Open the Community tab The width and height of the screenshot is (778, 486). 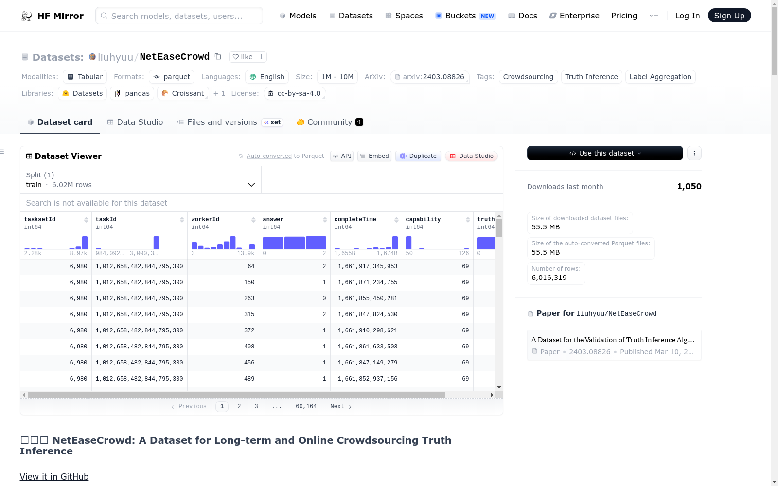[x=330, y=122]
